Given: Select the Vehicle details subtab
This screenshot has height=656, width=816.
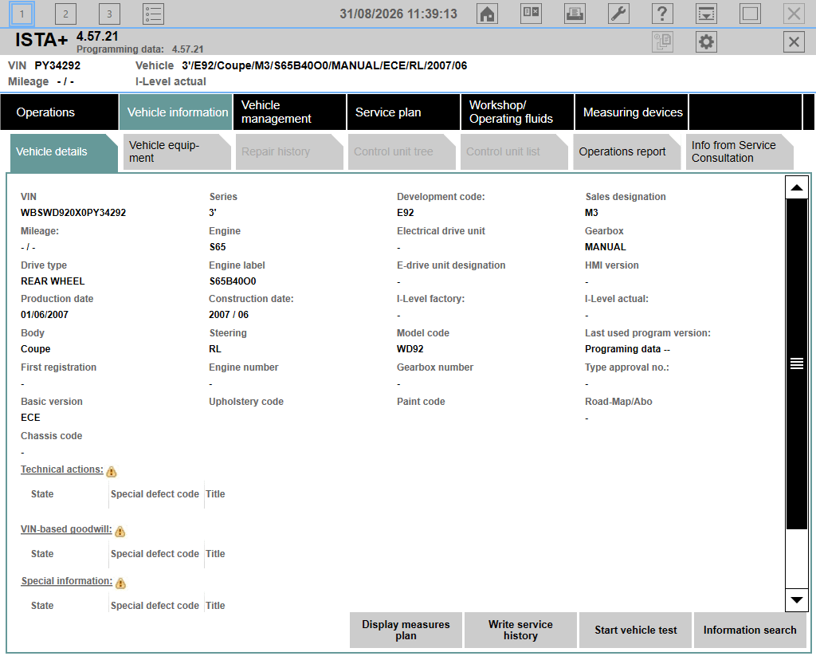Looking at the screenshot, I should pos(64,152).
